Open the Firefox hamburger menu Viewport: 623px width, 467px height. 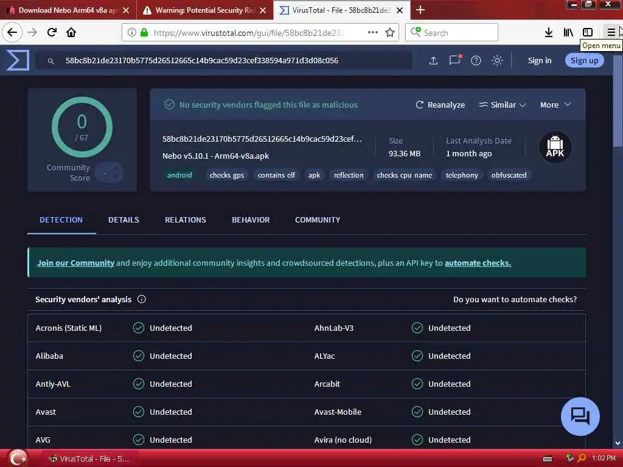pyautogui.click(x=611, y=33)
